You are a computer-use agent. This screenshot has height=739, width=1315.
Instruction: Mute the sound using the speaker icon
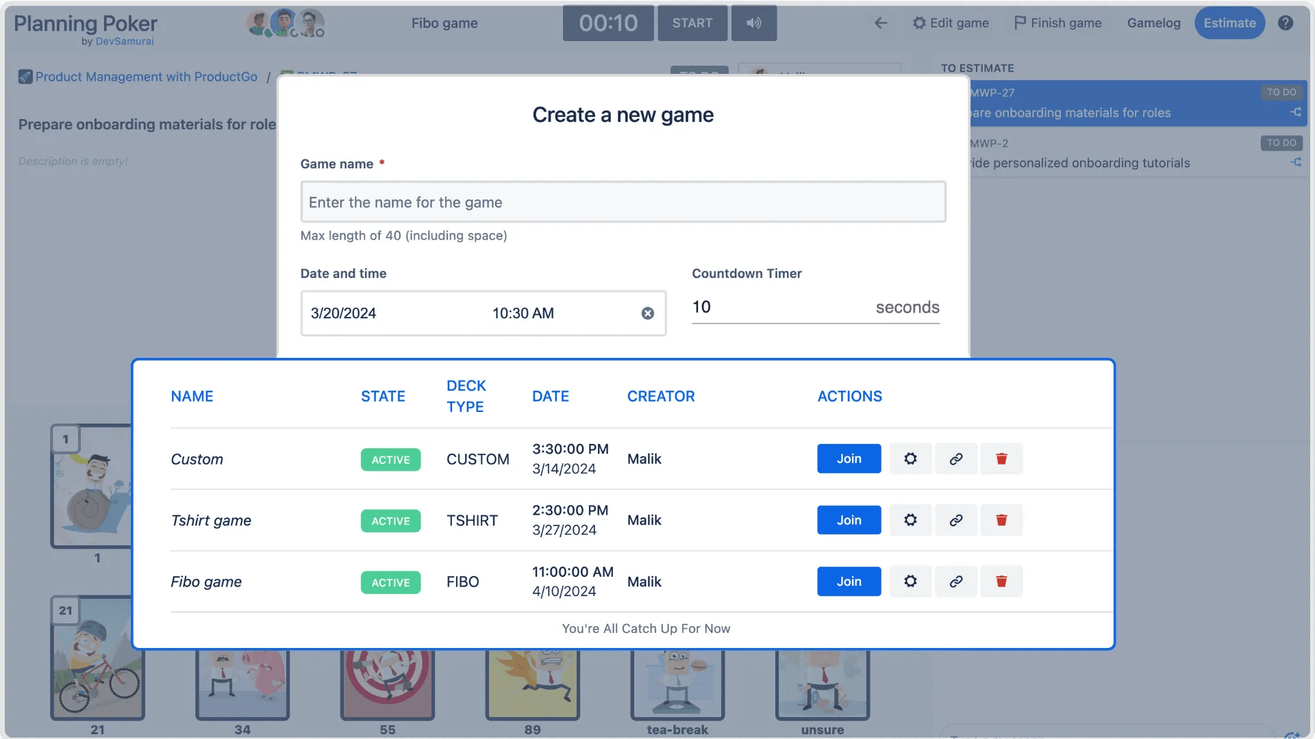753,23
